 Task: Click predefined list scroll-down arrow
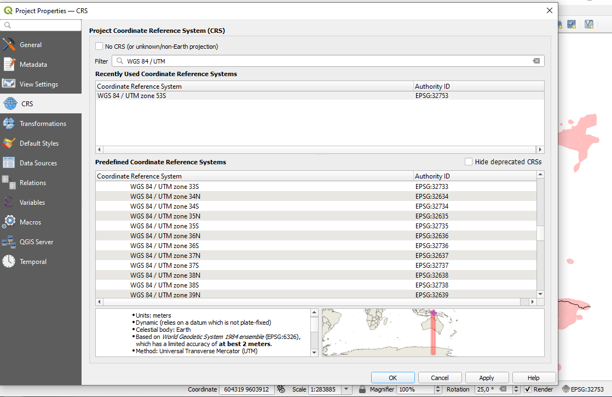[540, 294]
